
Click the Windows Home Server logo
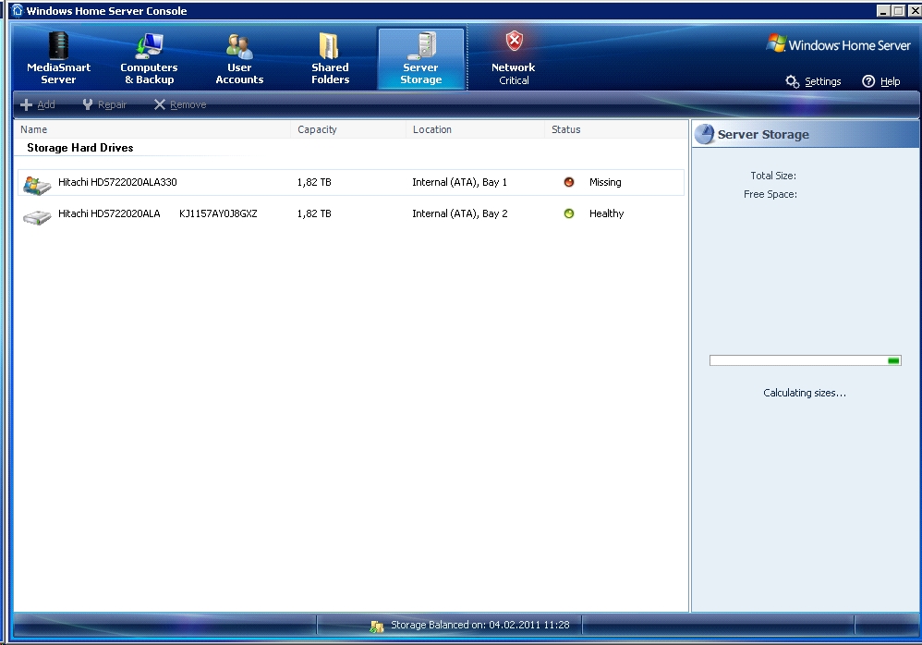tap(839, 44)
